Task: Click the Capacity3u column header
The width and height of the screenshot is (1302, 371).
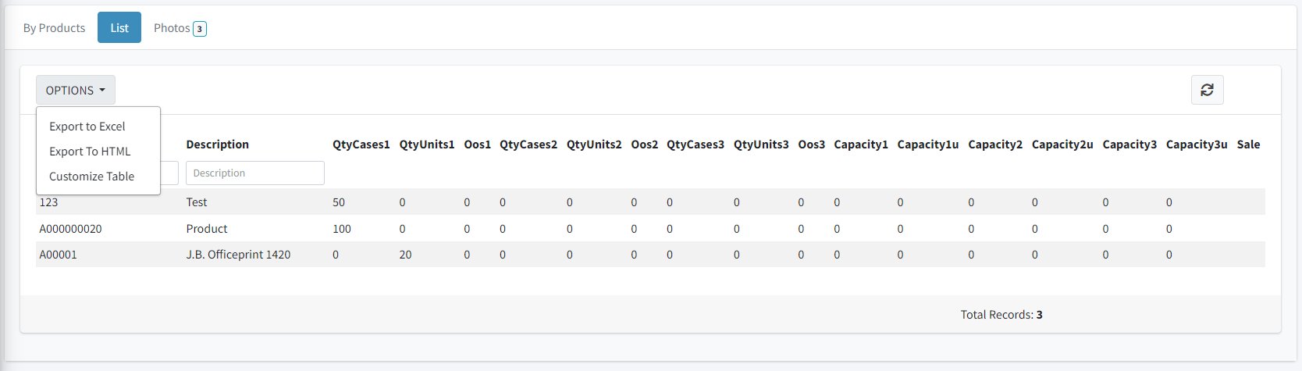Action: 1196,144
